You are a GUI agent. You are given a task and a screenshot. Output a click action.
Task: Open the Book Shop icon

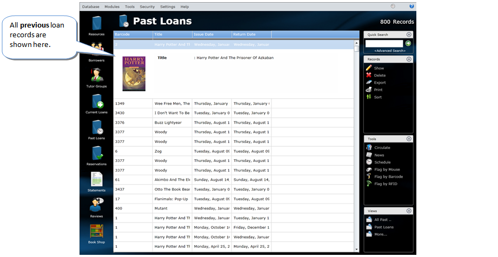coord(97,231)
